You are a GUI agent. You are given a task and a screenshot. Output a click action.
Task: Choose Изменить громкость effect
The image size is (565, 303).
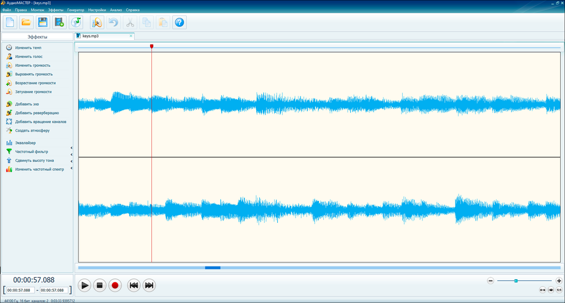pyautogui.click(x=33, y=66)
